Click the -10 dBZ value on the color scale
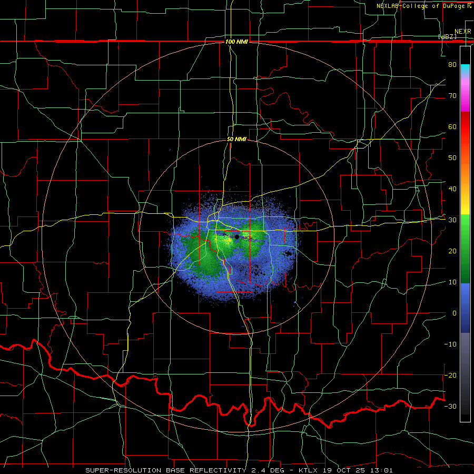The height and width of the screenshot is (474, 474). click(x=450, y=344)
